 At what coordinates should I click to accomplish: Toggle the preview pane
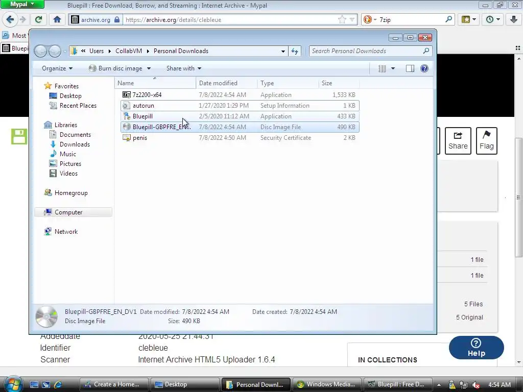point(410,69)
